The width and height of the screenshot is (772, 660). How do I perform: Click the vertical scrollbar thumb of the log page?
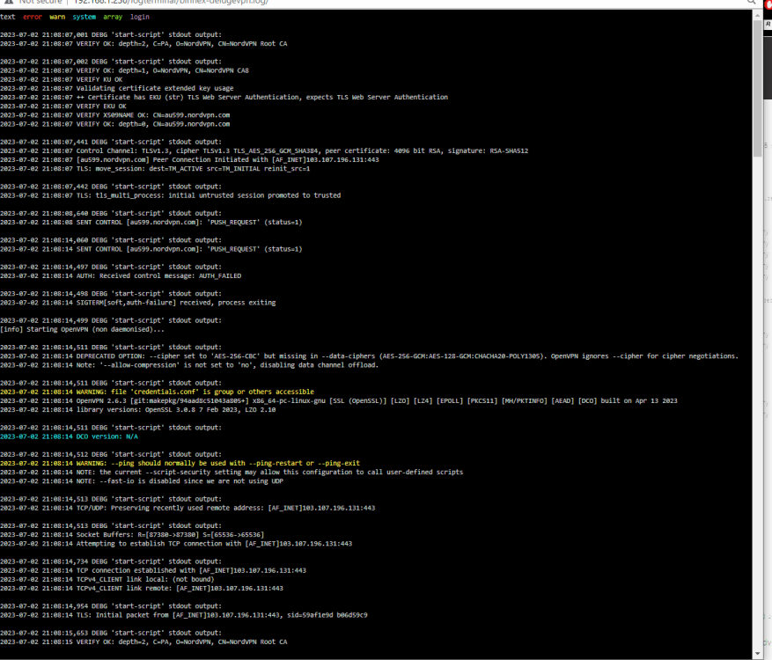(757, 89)
